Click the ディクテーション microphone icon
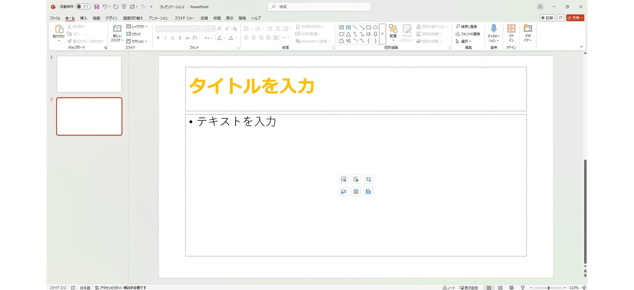634x290 pixels. pos(494,29)
